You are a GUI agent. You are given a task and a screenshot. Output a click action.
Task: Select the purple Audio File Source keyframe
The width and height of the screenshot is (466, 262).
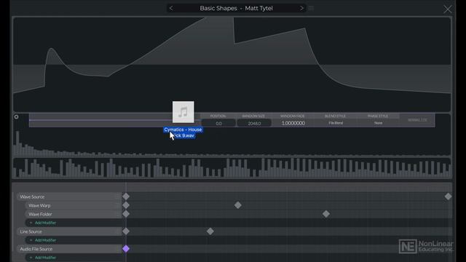point(126,249)
